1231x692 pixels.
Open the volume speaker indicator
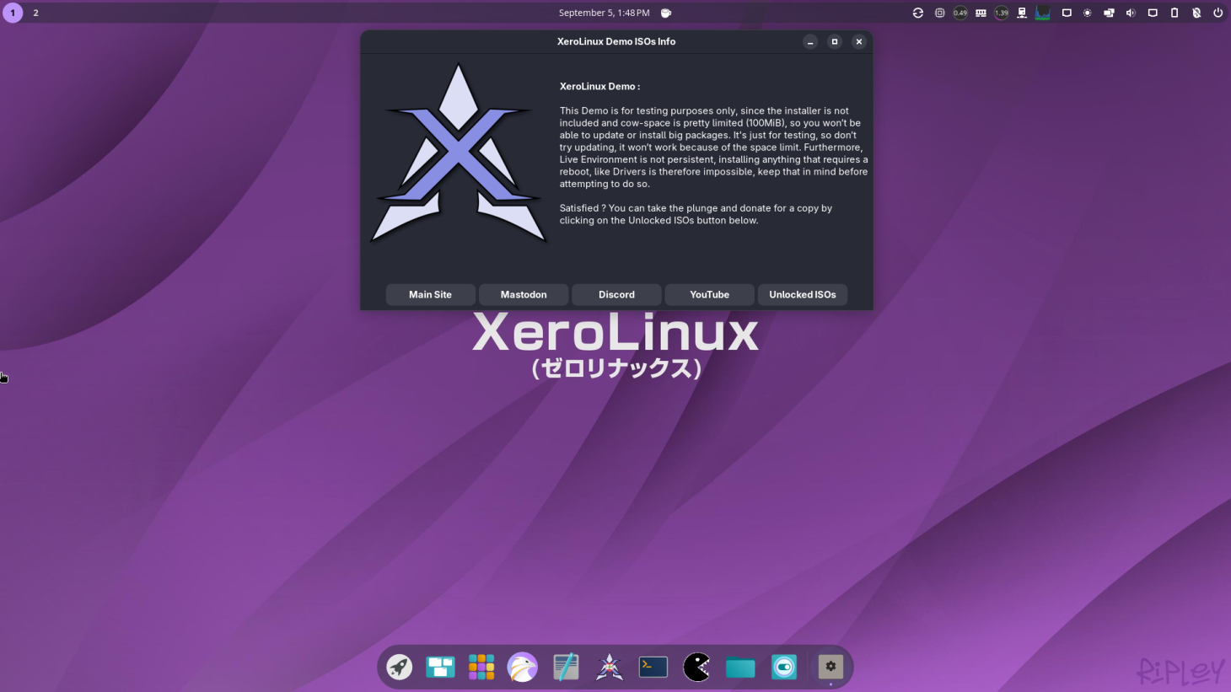point(1131,13)
